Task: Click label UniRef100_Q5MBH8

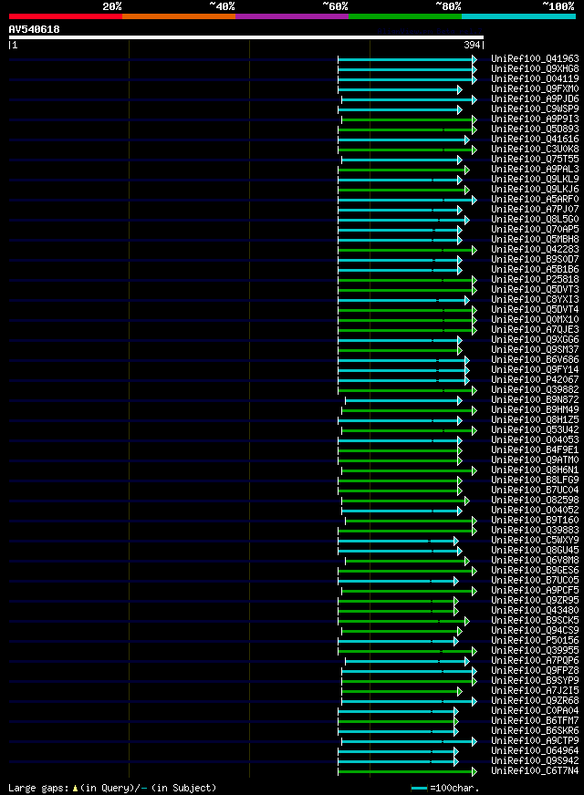Action: click(535, 239)
